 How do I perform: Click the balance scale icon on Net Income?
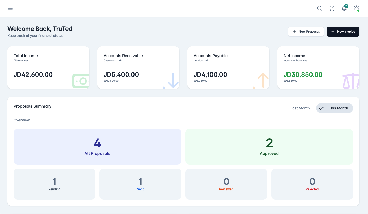point(351,81)
